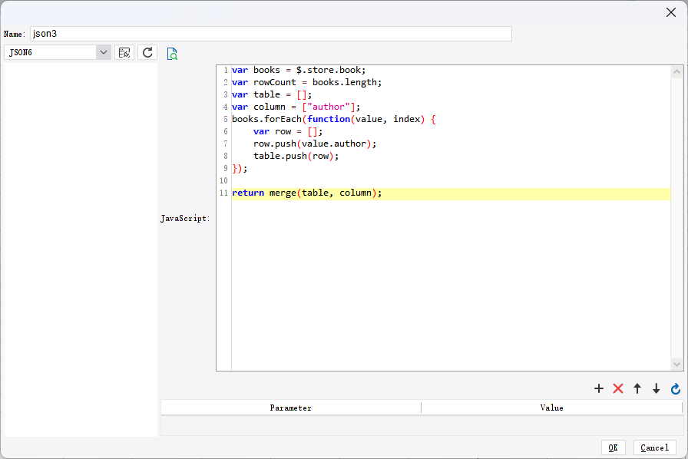The image size is (688, 459).
Task: Click the Parameter column header
Action: (x=290, y=408)
